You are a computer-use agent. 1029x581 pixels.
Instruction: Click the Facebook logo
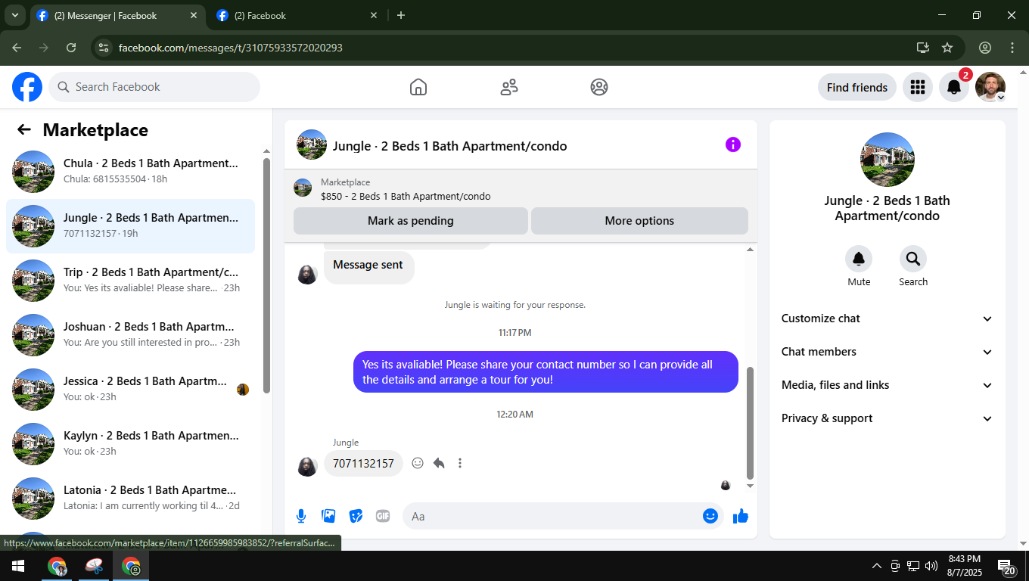(27, 87)
